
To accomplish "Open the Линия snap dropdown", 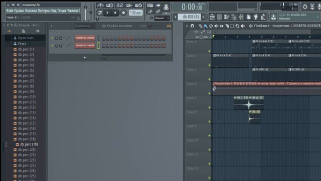I will click(162, 18).
